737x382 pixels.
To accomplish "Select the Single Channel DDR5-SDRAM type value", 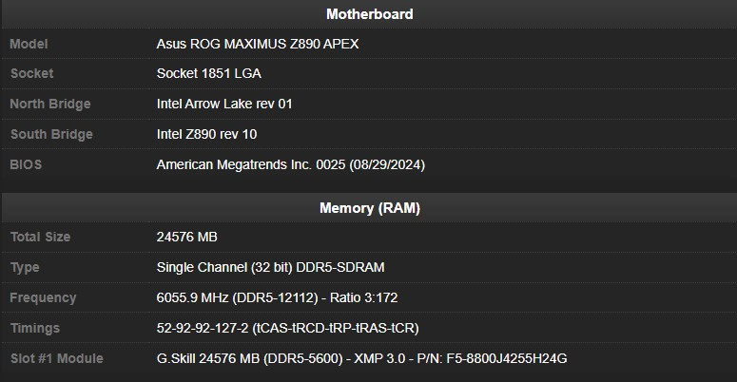I will coord(270,267).
